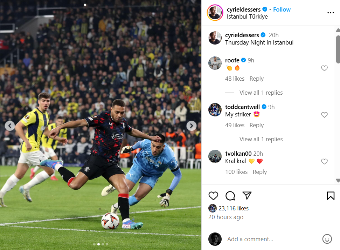Like toddcantwell's "My striker" comment

[324, 115]
